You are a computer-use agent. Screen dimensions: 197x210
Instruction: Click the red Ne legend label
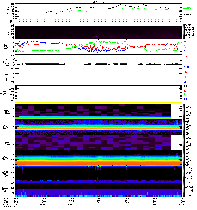[185, 56]
